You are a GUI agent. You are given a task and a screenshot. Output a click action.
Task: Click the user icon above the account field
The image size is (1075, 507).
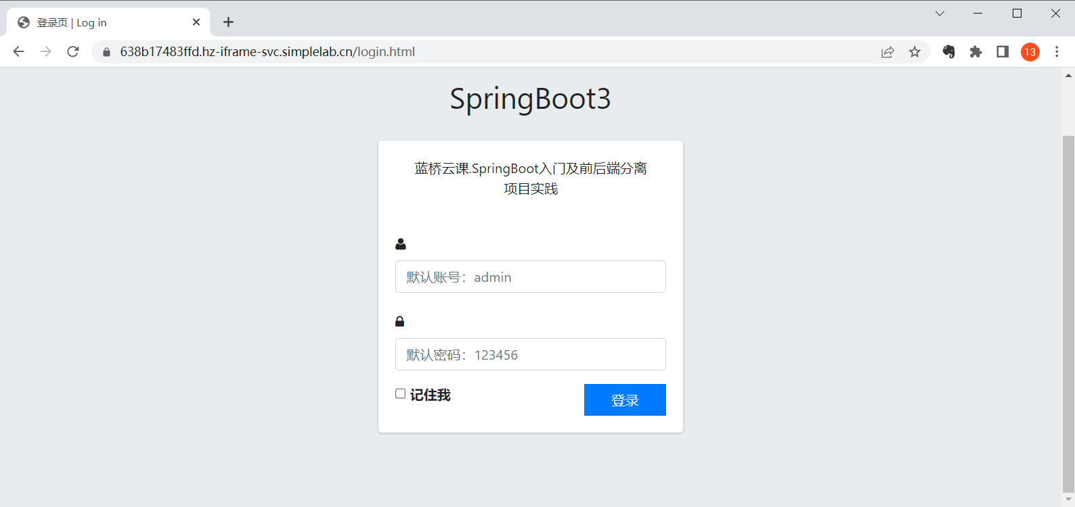(x=401, y=244)
